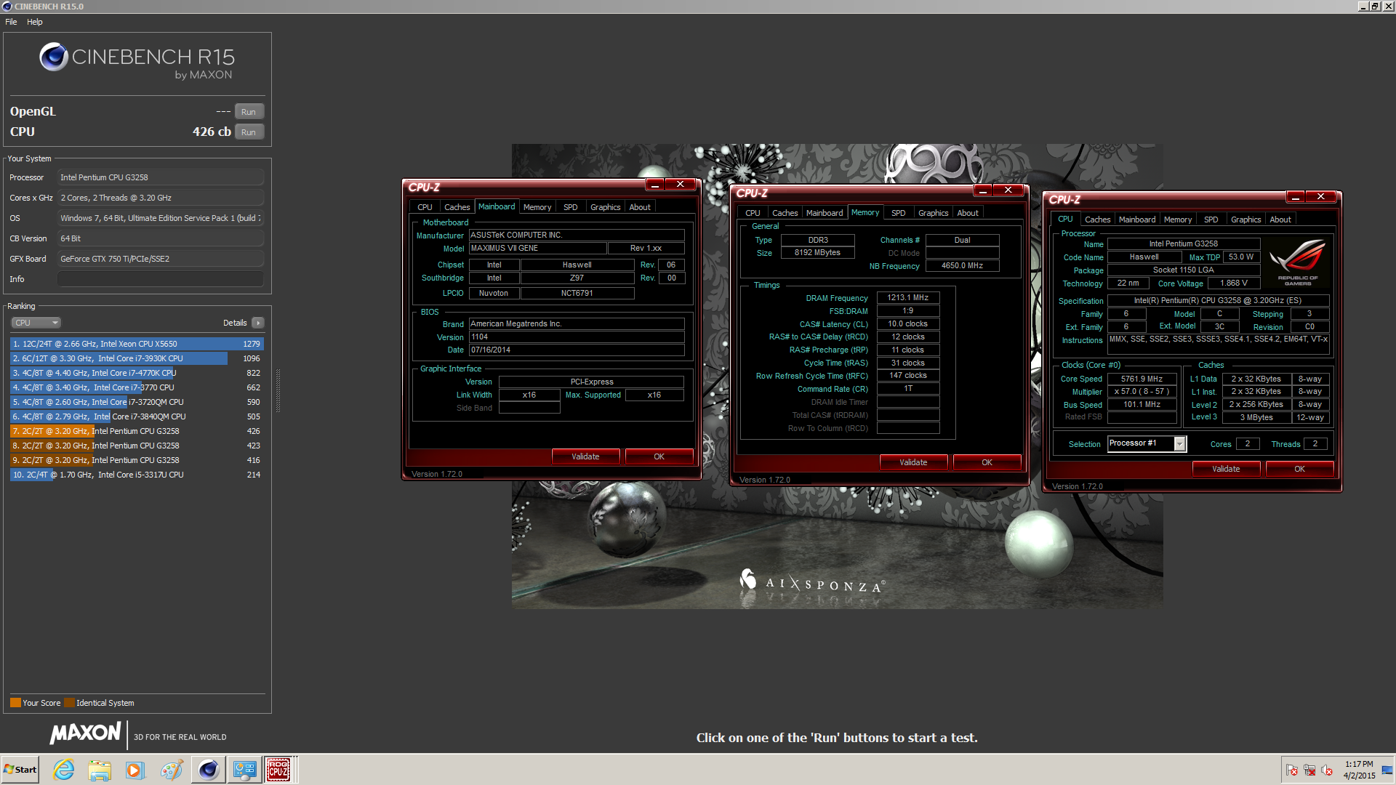Click the BIOS Version value 1104

(577, 337)
